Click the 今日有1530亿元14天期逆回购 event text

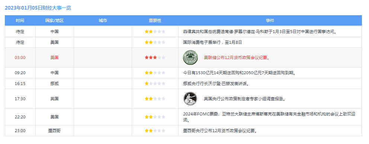click(239, 73)
